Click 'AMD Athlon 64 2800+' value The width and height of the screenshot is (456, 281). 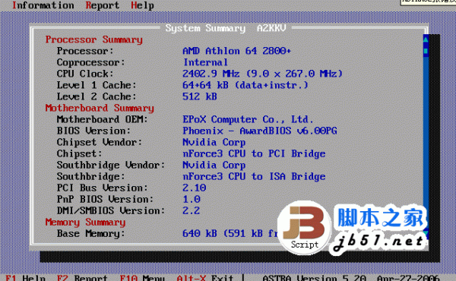coord(236,51)
